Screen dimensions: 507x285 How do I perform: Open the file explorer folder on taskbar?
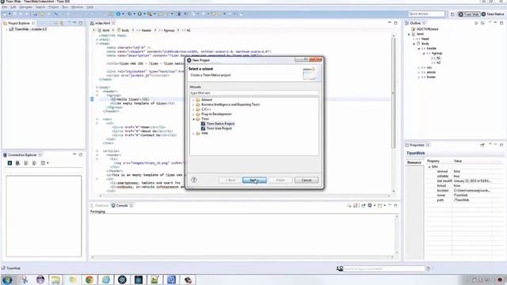(x=55, y=279)
